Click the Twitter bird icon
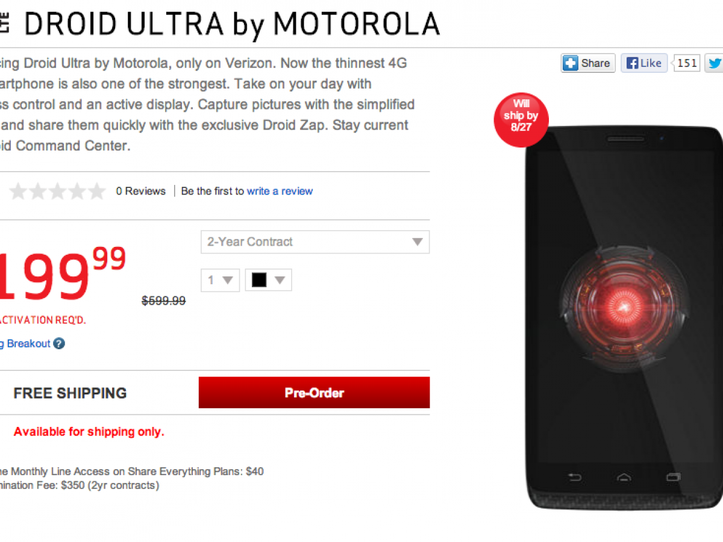Screen dimensions: 723x542 (715, 63)
